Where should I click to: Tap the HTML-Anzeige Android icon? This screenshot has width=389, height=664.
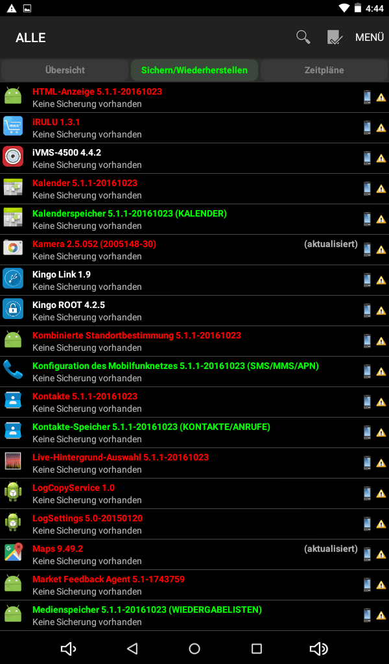[13, 96]
